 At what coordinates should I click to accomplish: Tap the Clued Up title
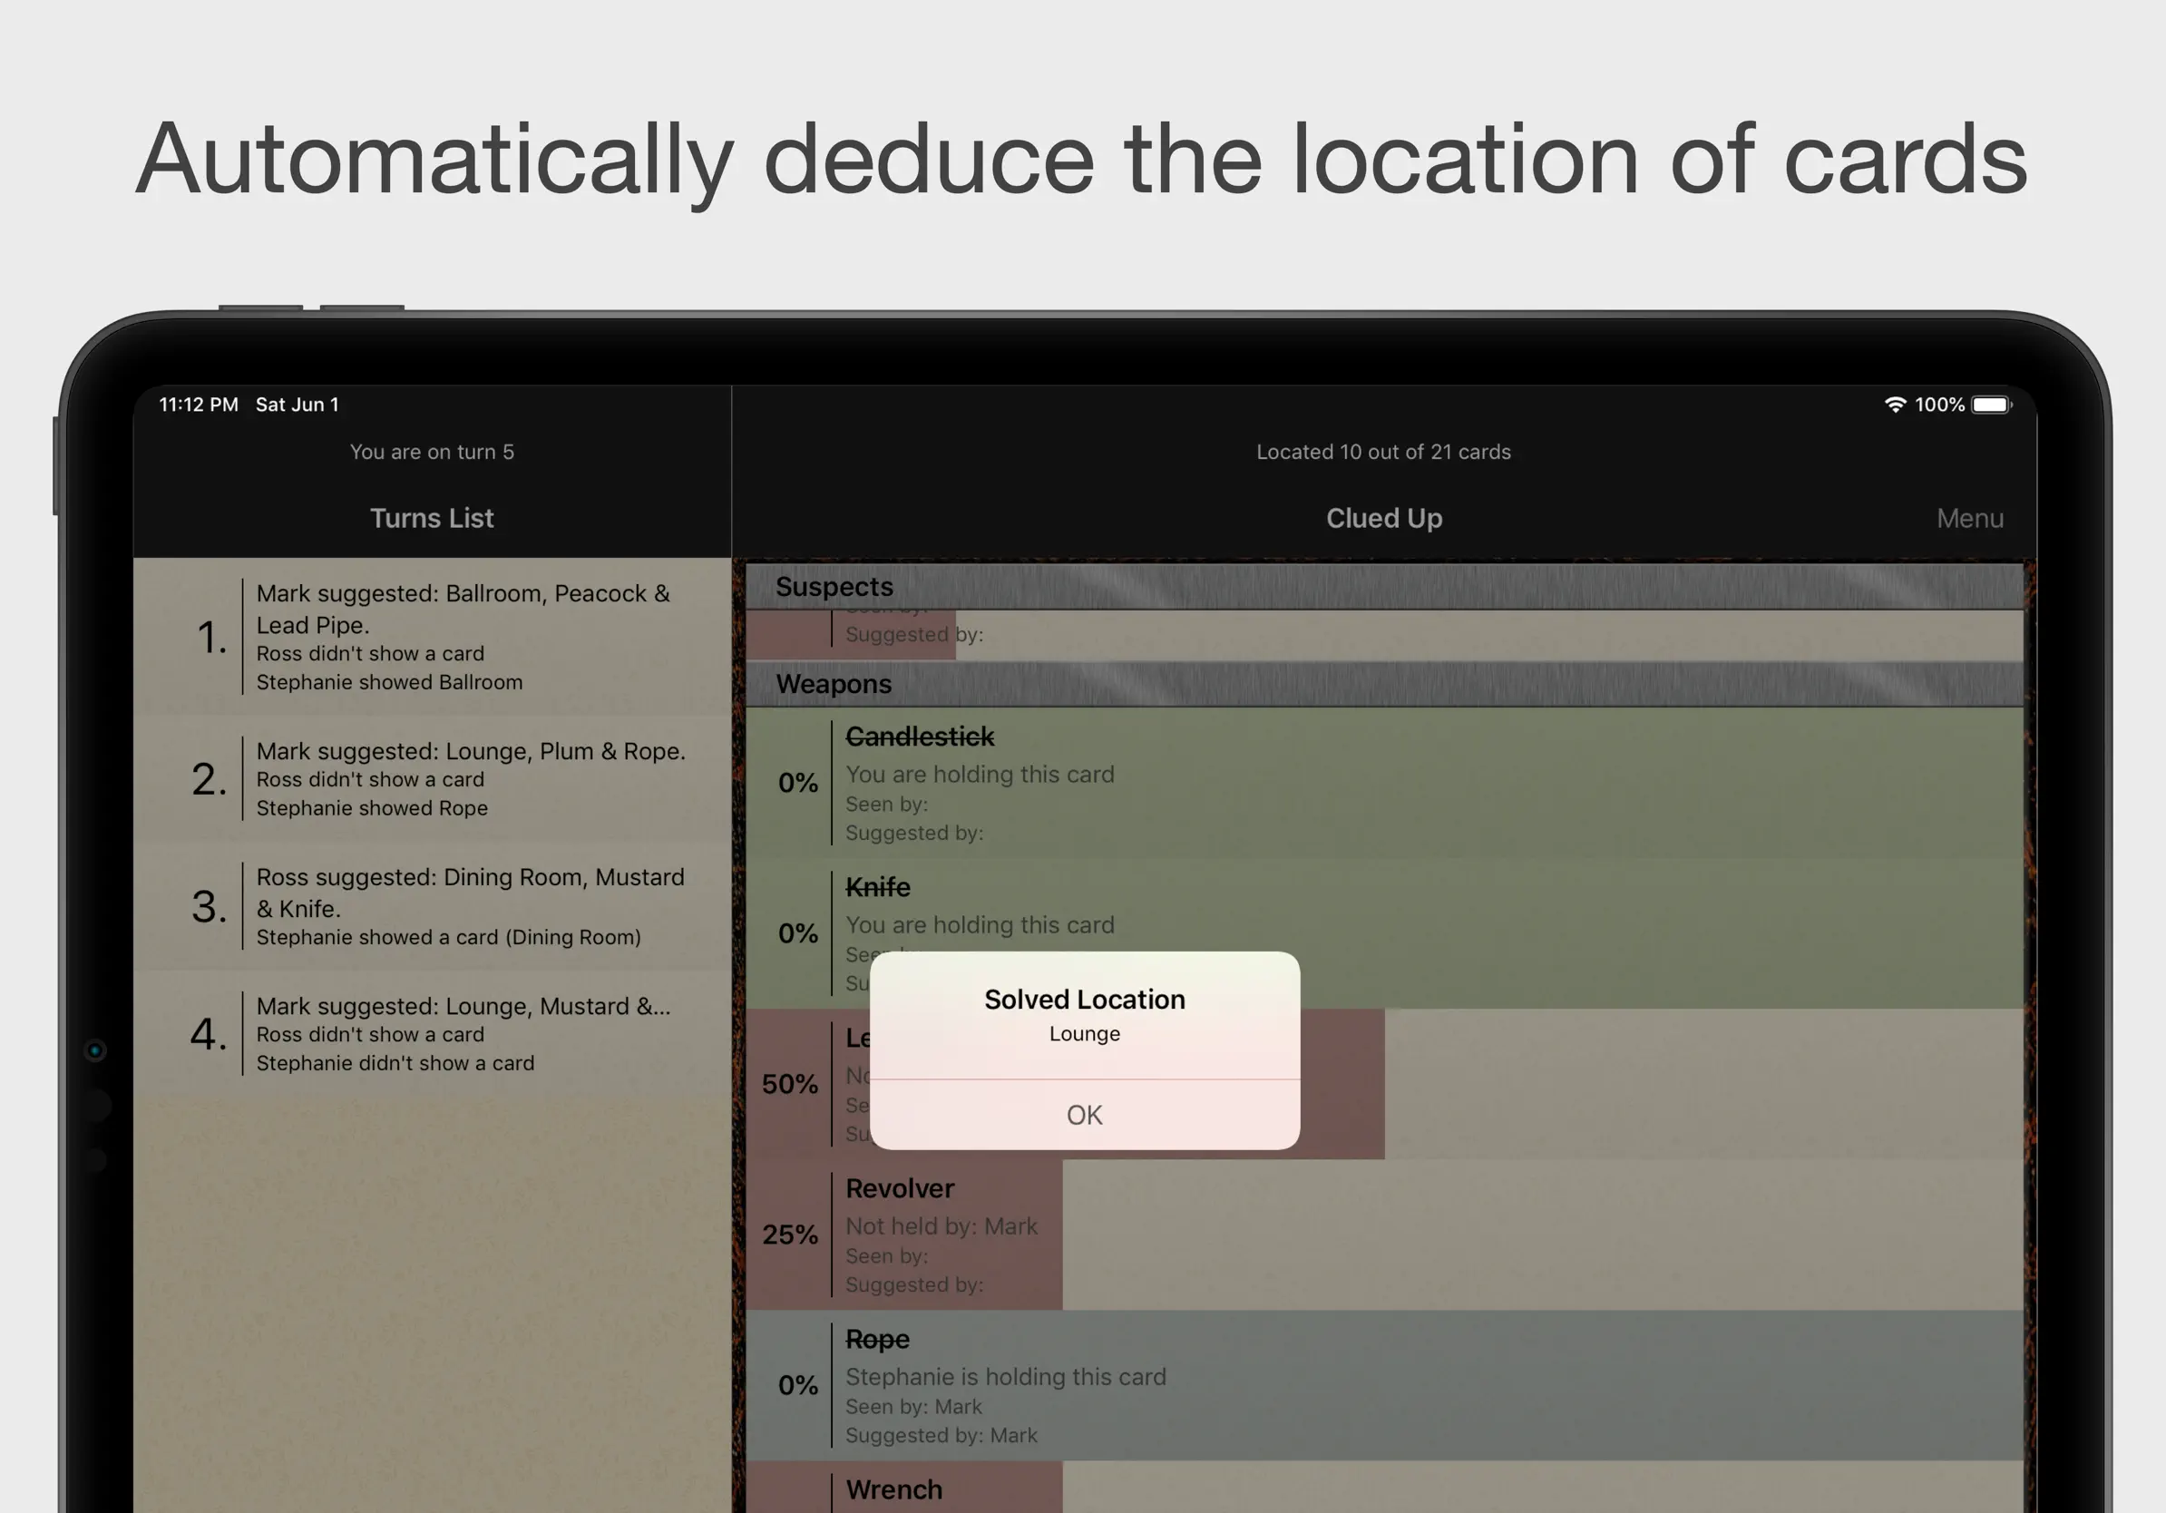point(1383,519)
